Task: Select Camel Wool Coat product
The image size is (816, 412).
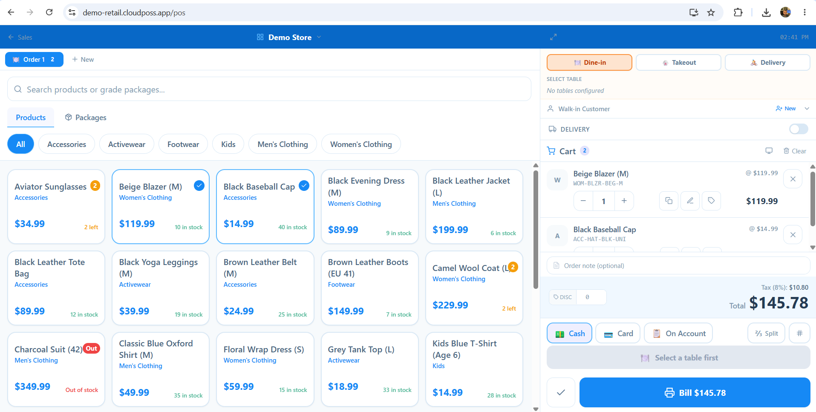Action: (474, 288)
